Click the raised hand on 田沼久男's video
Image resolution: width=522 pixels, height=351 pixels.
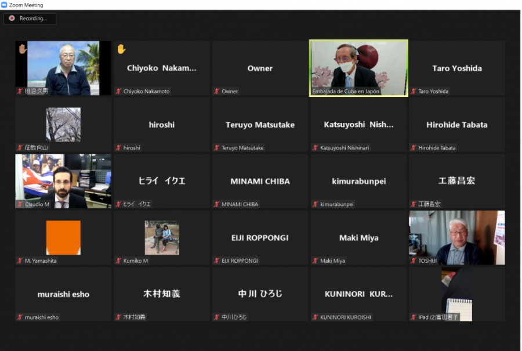[x=23, y=49]
